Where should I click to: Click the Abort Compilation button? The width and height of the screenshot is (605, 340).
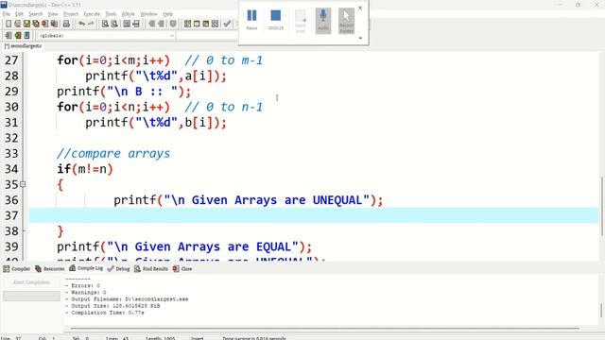[31, 282]
